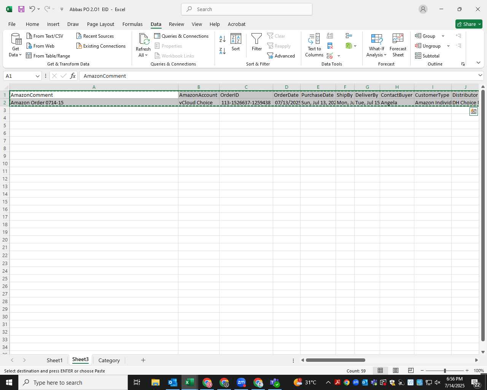The width and height of the screenshot is (487, 390).
Task: Add a new sheet with plus button
Action: pyautogui.click(x=143, y=360)
